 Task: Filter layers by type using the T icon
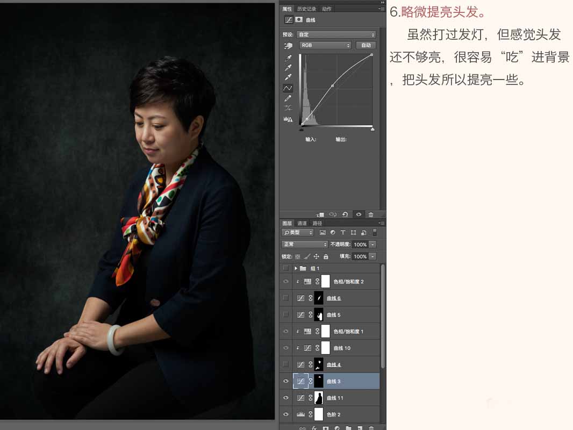click(x=343, y=232)
